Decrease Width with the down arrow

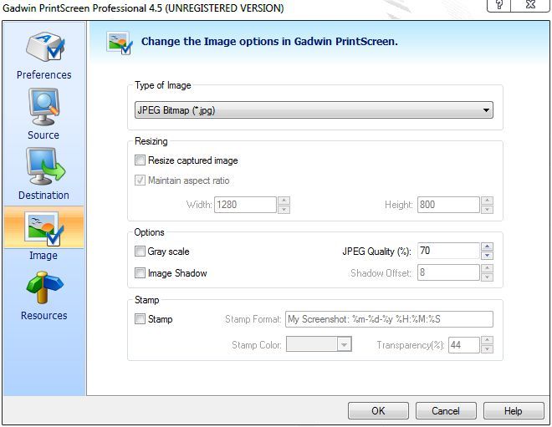click(284, 209)
